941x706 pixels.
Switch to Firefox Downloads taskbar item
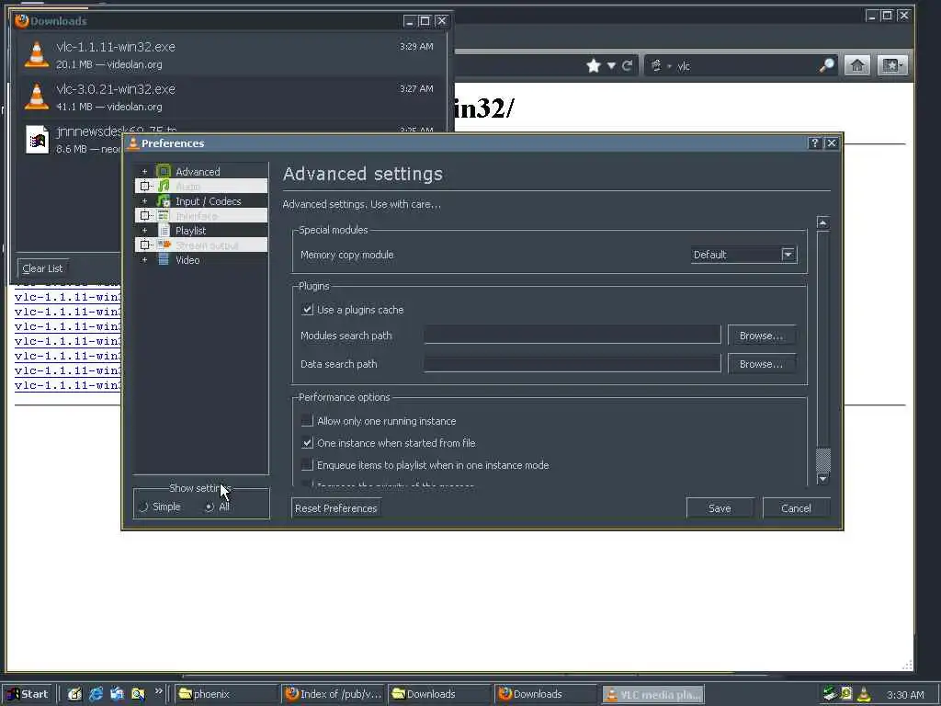[x=547, y=694]
